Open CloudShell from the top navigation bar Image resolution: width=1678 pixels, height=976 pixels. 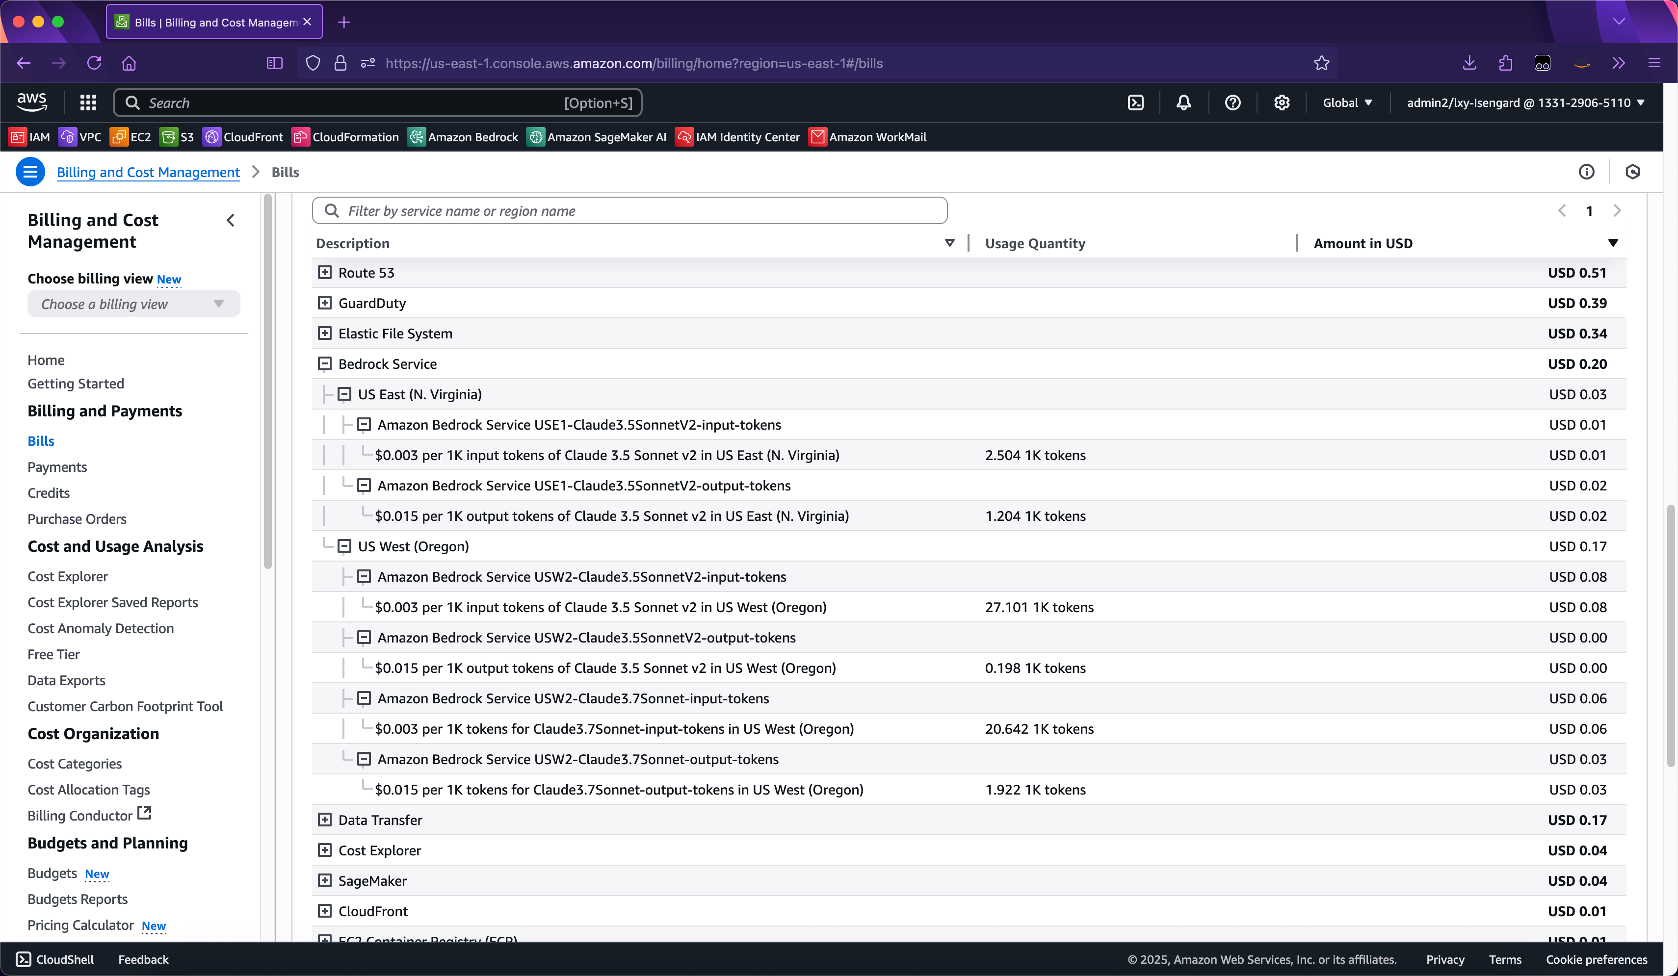coord(1135,103)
